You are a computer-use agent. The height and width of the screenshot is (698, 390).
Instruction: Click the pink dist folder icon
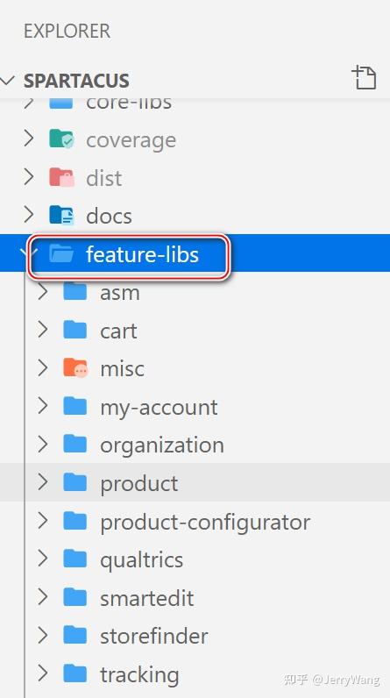pyautogui.click(x=61, y=177)
